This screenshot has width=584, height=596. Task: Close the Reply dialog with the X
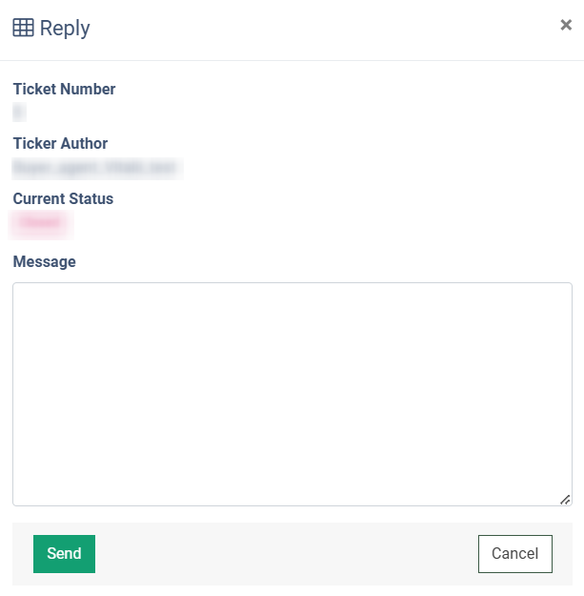[x=565, y=26]
